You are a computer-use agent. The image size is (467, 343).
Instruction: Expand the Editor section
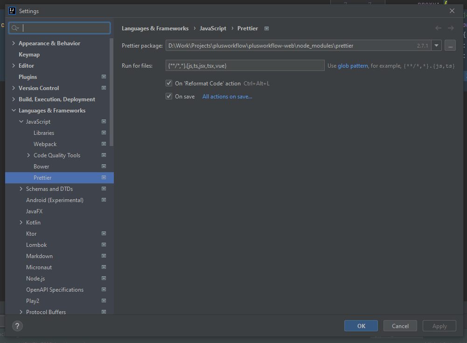[x=14, y=65]
